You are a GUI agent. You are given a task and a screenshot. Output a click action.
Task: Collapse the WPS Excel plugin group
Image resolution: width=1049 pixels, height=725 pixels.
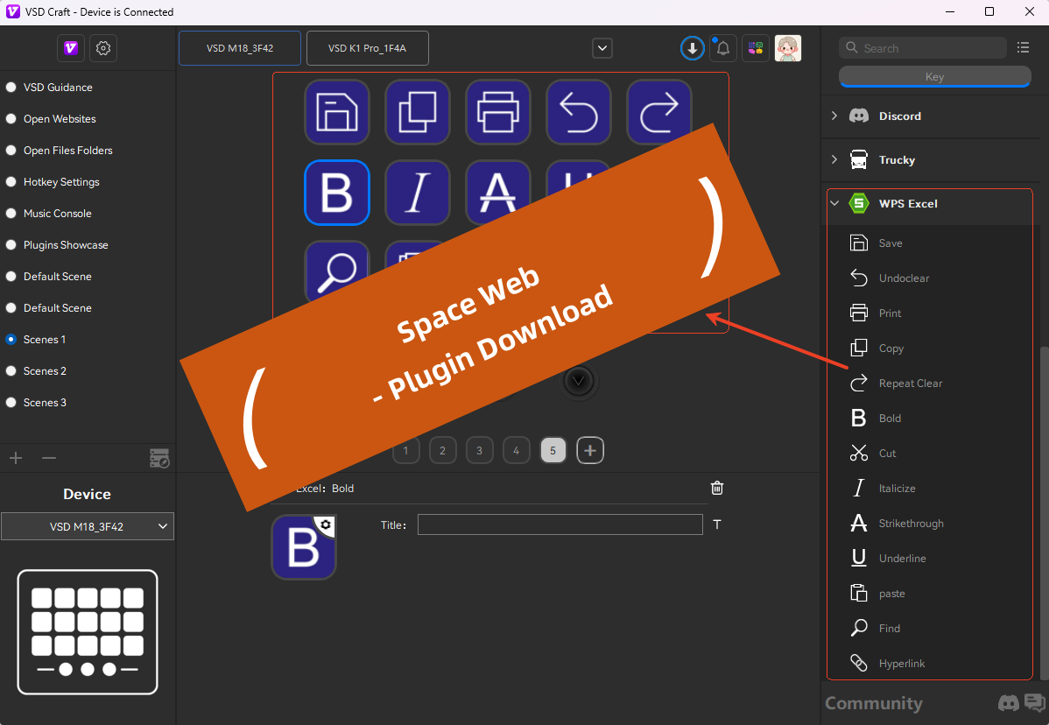(x=834, y=204)
